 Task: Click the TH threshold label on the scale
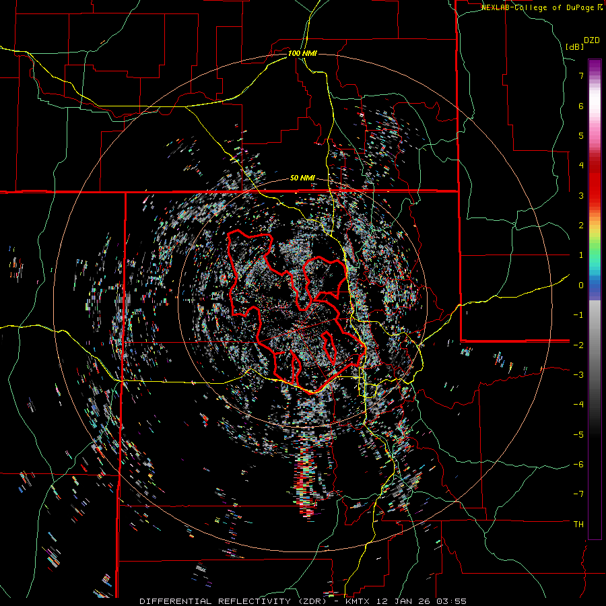[578, 525]
